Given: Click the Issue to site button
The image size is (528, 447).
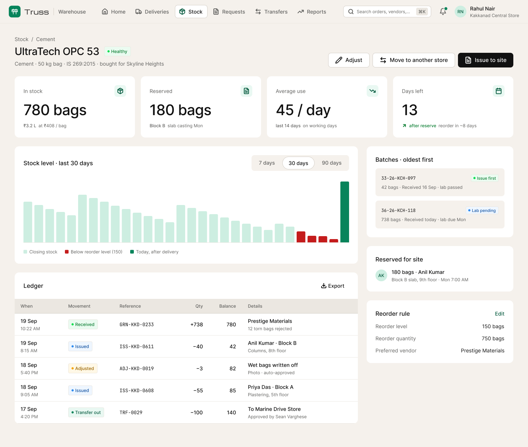Looking at the screenshot, I should [485, 60].
